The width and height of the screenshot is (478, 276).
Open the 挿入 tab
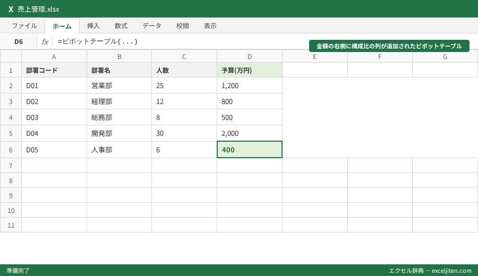(x=93, y=26)
